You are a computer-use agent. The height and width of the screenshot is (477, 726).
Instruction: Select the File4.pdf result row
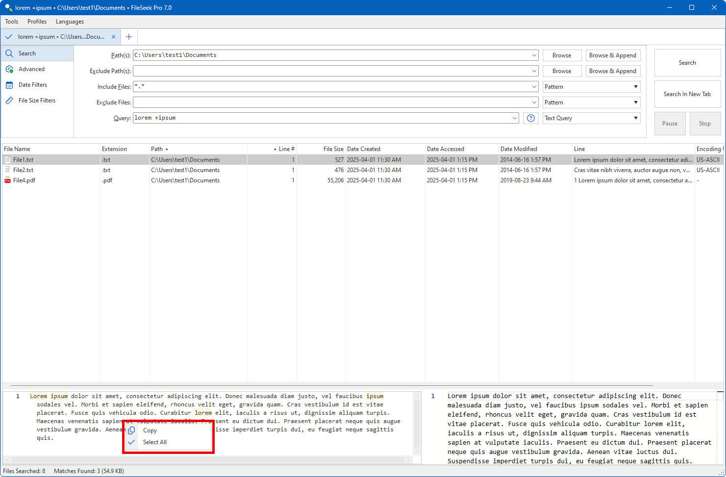[363, 180]
